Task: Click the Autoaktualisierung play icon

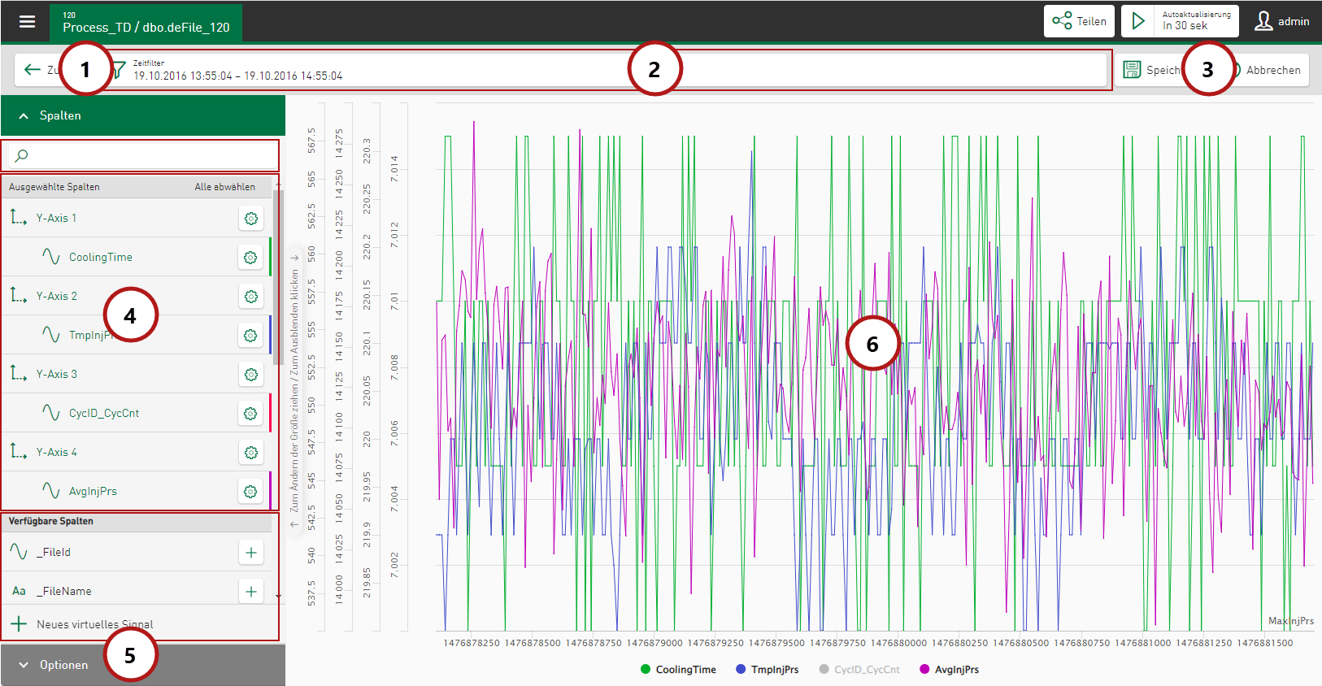Action: click(1138, 21)
